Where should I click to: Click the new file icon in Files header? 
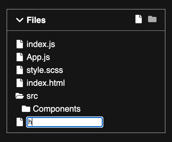pyautogui.click(x=139, y=19)
